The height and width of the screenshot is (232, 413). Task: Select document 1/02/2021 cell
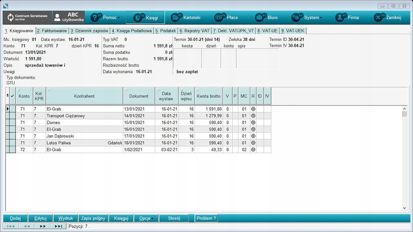(139, 150)
